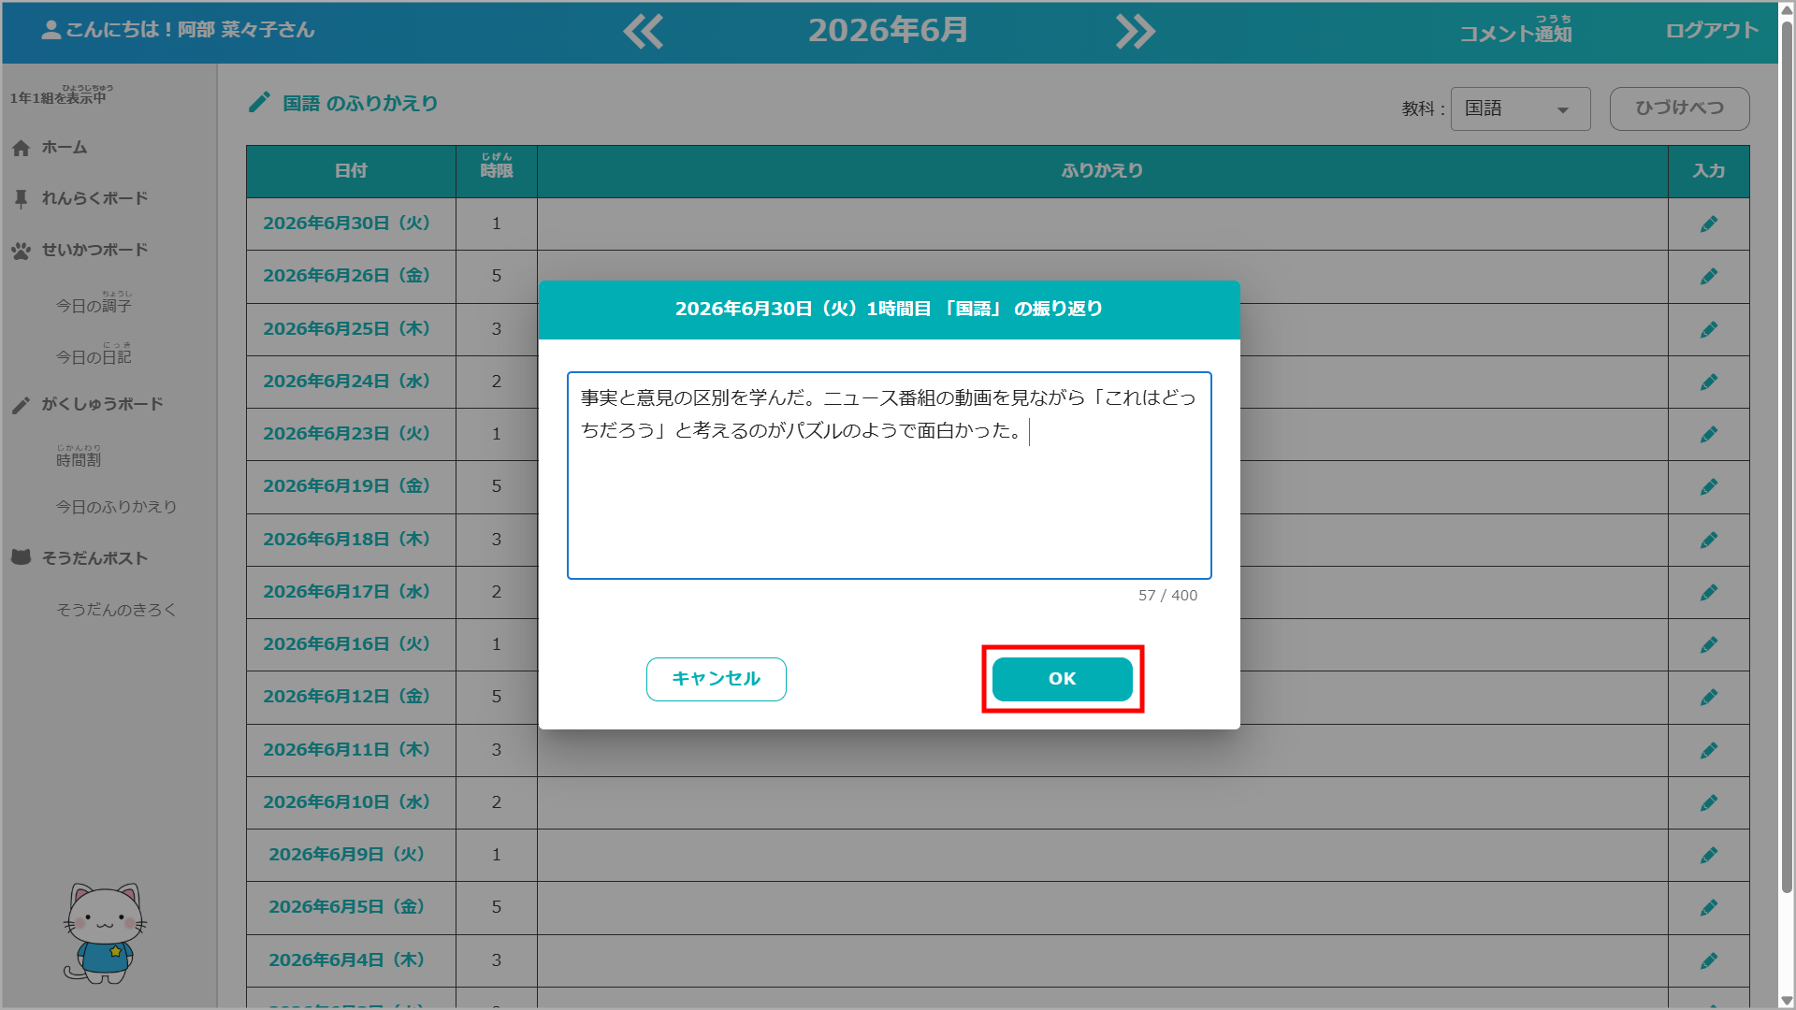This screenshot has width=1796, height=1010.
Task: Click the paw icon for せいかつボード
Action: click(x=21, y=251)
